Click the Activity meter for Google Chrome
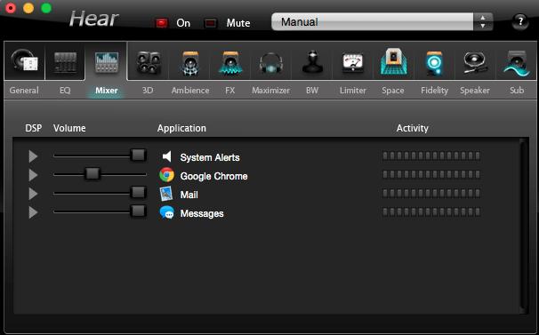The height and width of the screenshot is (335, 539). pos(431,174)
